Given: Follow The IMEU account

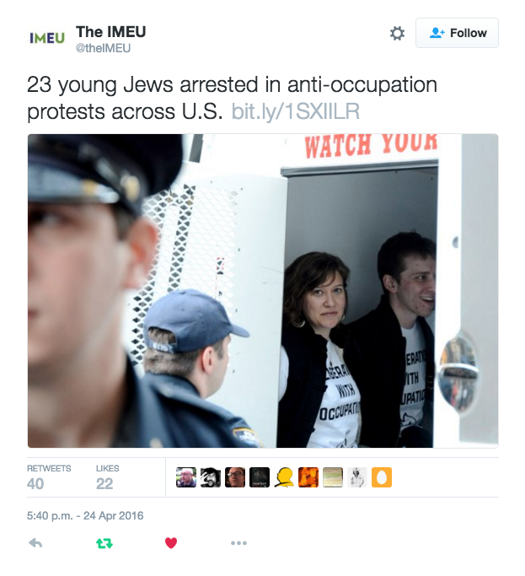Looking at the screenshot, I should coord(457,33).
